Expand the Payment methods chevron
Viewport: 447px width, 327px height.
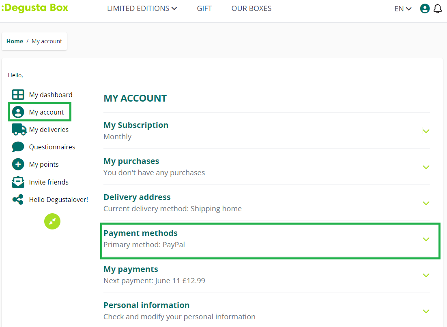tap(426, 239)
